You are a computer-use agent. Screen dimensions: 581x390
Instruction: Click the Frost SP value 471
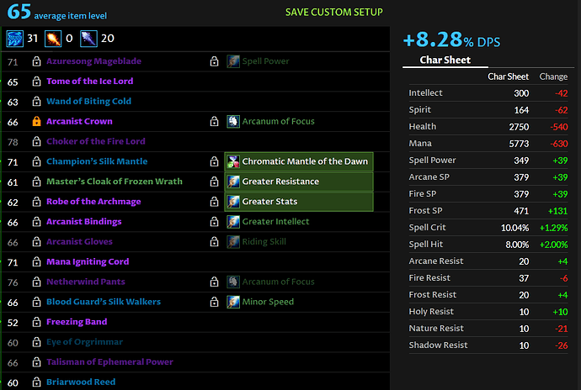click(521, 211)
